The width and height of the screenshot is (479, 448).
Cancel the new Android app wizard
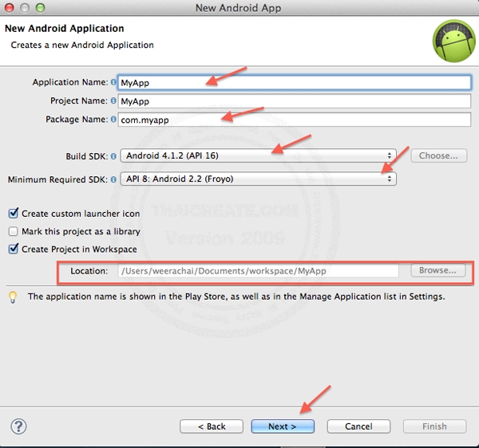click(358, 426)
